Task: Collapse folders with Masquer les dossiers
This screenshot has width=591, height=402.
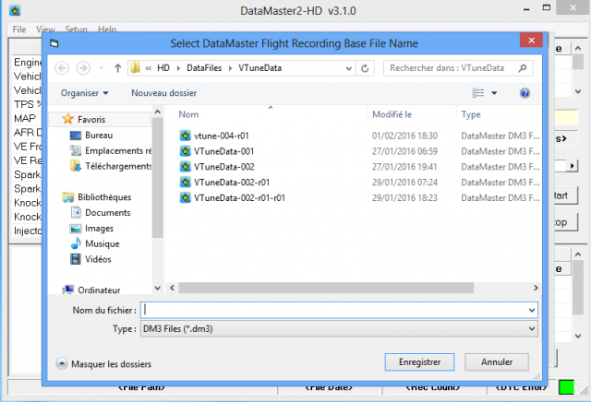Action: tap(103, 363)
